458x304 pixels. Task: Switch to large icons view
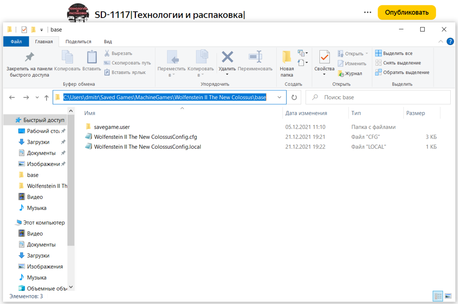tap(448, 296)
